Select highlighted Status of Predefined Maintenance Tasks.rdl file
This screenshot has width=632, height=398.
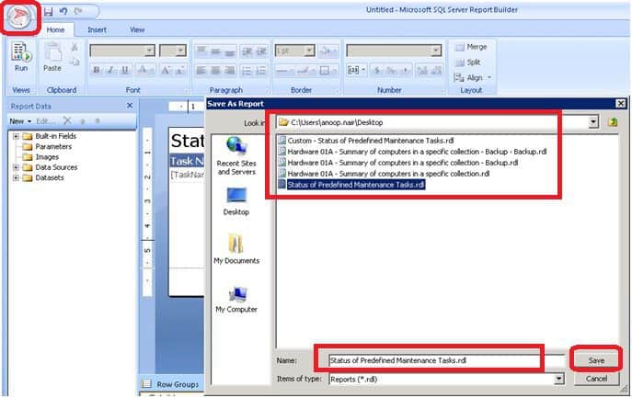(x=355, y=185)
